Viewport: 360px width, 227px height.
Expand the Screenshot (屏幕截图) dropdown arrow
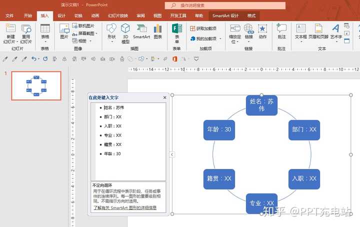click(96, 33)
